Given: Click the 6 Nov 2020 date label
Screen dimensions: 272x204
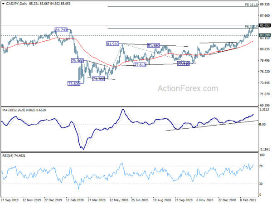Looking at the screenshot, I should click(x=205, y=200).
